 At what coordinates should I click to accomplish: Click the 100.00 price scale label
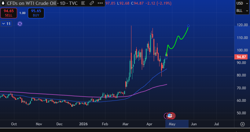click(x=242, y=50)
